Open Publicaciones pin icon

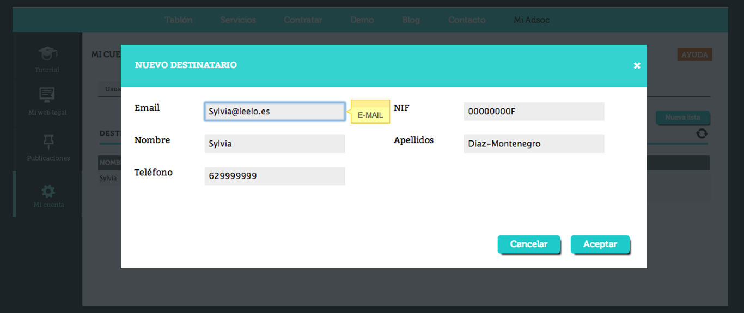tap(48, 142)
